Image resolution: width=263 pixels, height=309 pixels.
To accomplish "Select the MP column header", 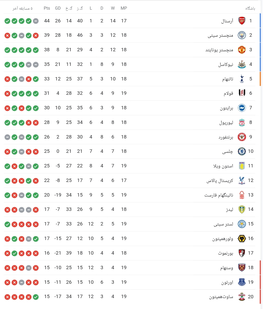I will pos(124,8).
